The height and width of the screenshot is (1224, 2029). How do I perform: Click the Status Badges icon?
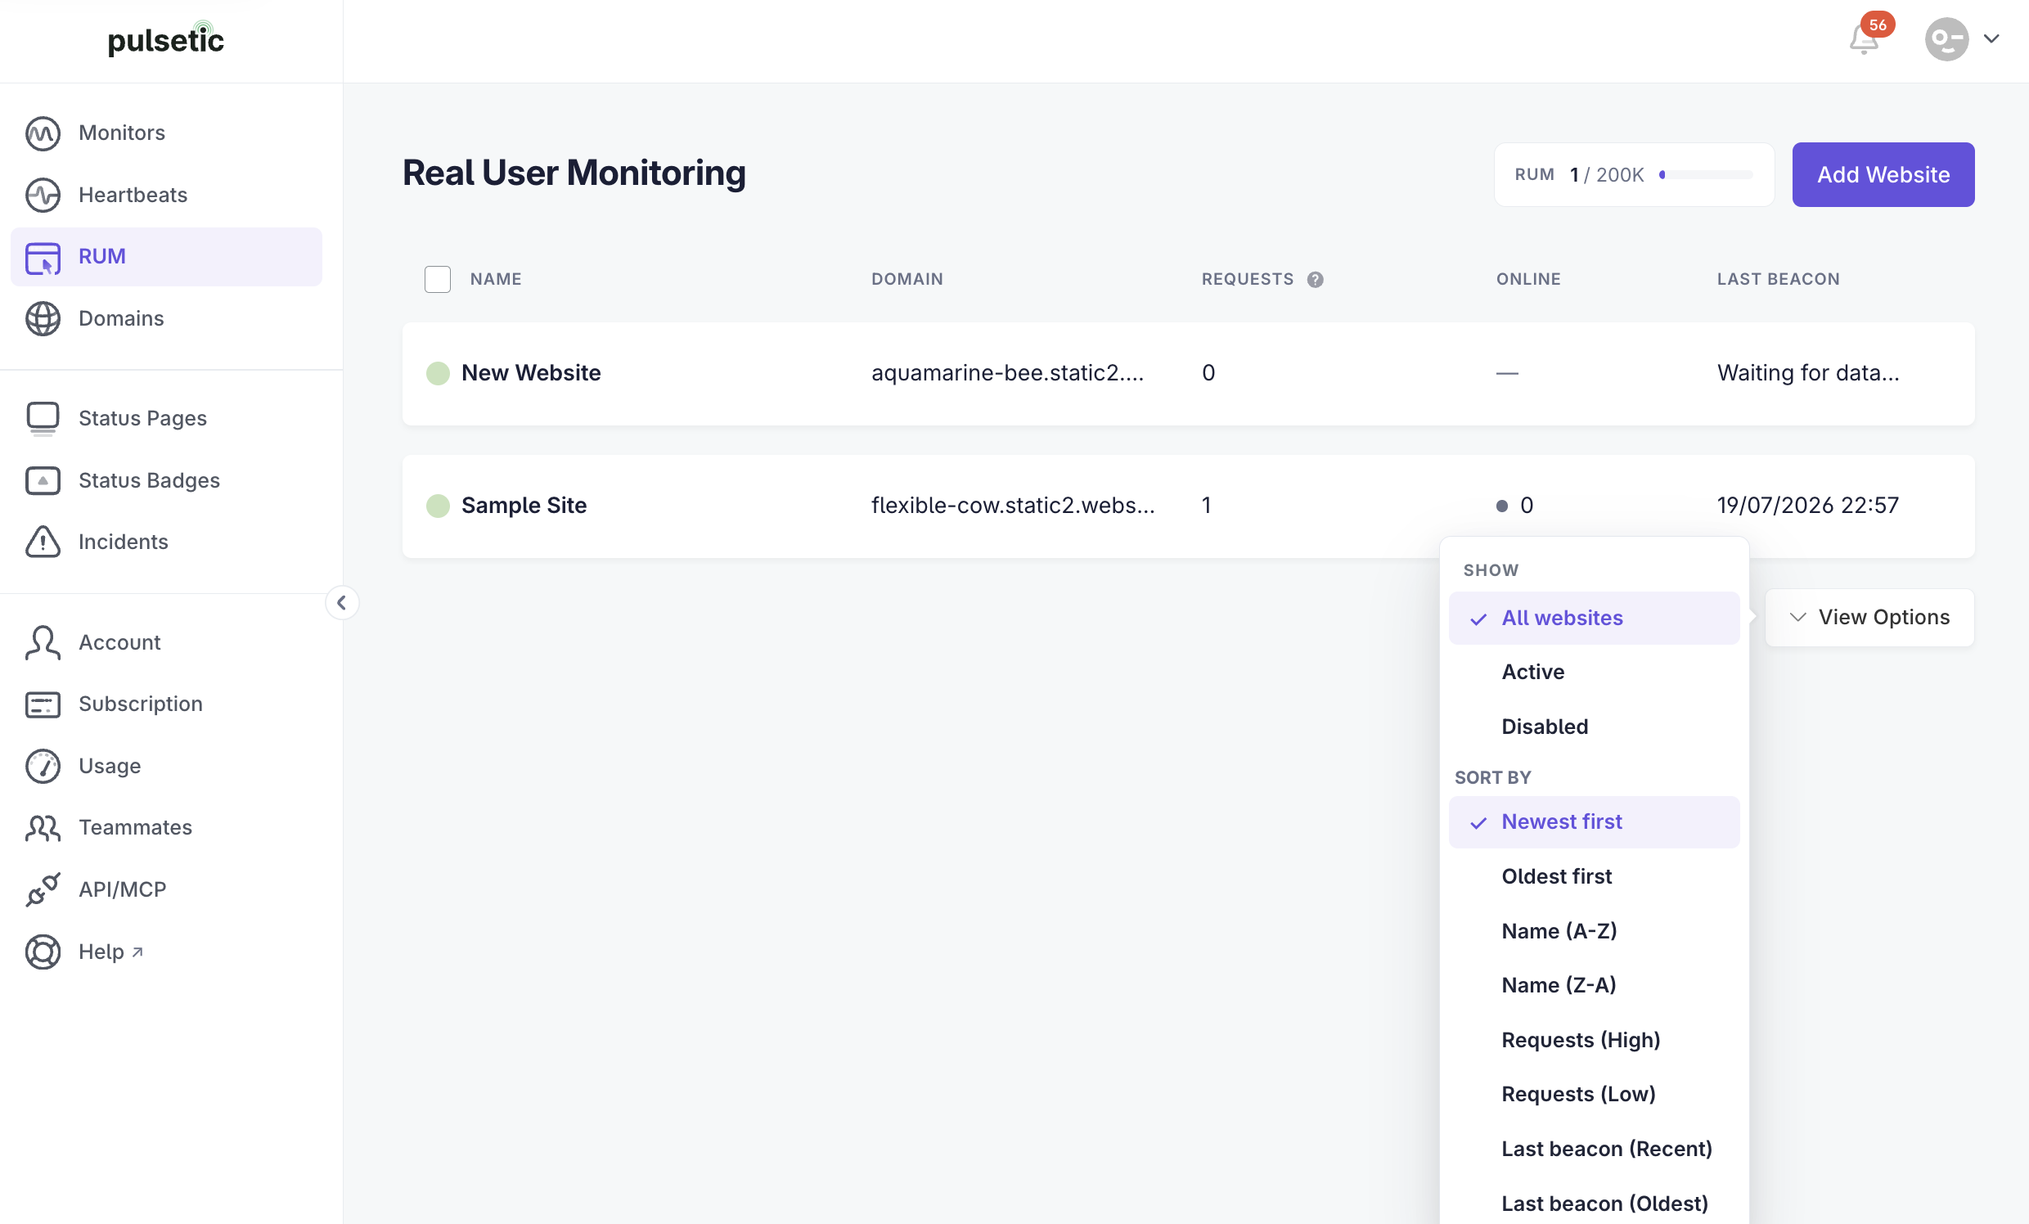[43, 480]
